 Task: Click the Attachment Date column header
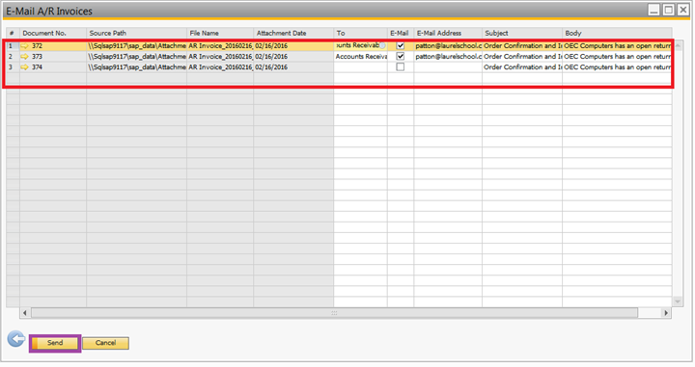pyautogui.click(x=293, y=33)
